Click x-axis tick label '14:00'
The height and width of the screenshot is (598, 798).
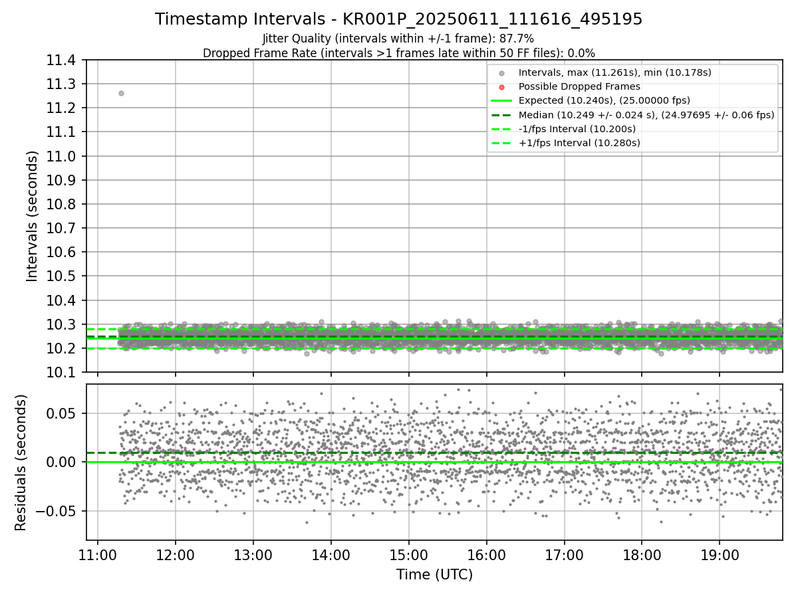tap(331, 555)
